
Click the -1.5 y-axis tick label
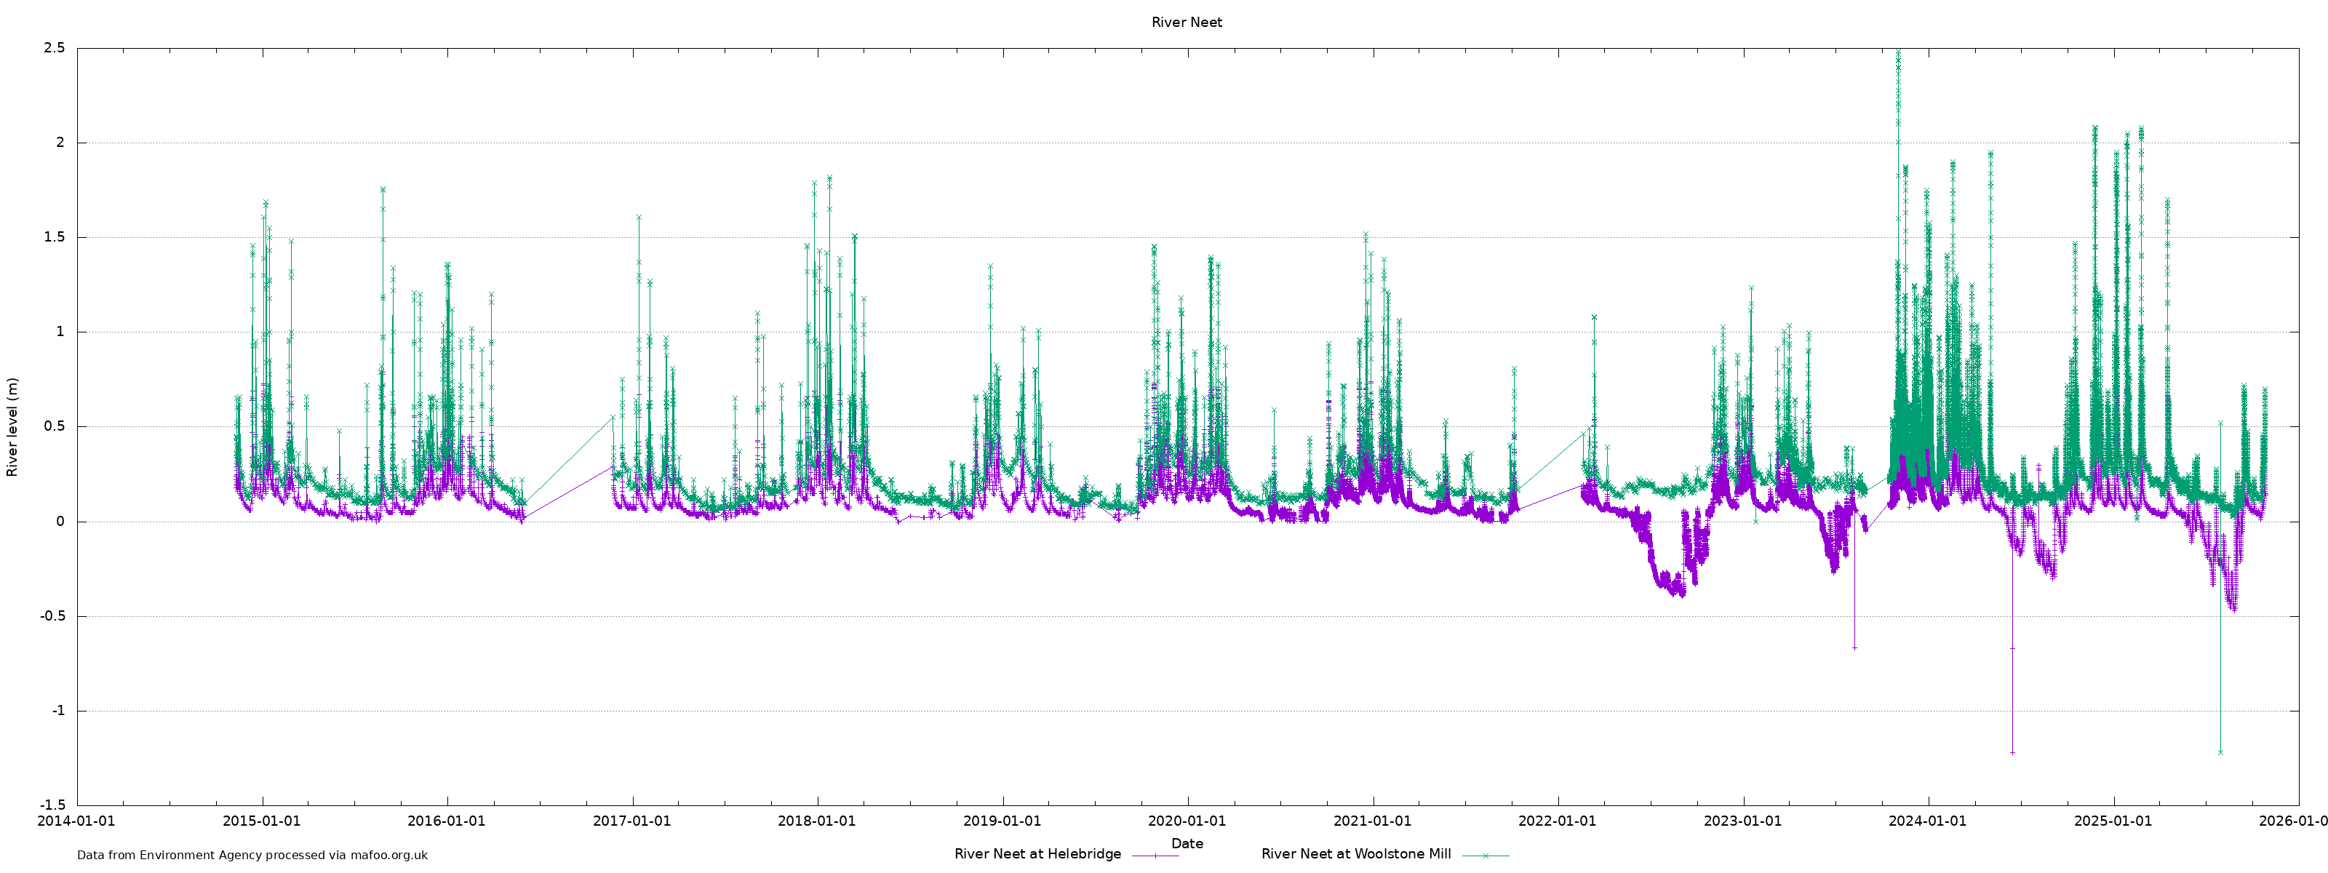[x=52, y=805]
